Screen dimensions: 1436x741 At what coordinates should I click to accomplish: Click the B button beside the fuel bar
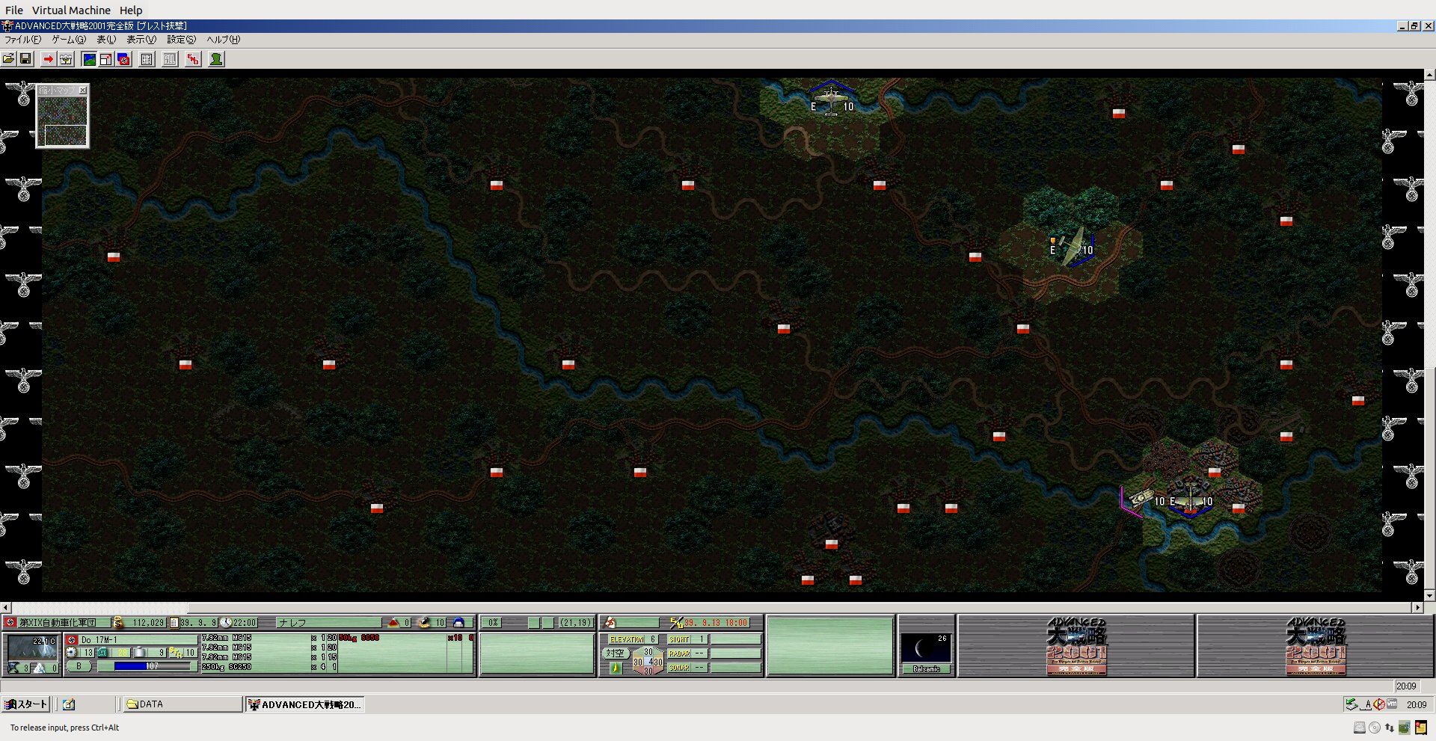[x=79, y=665]
